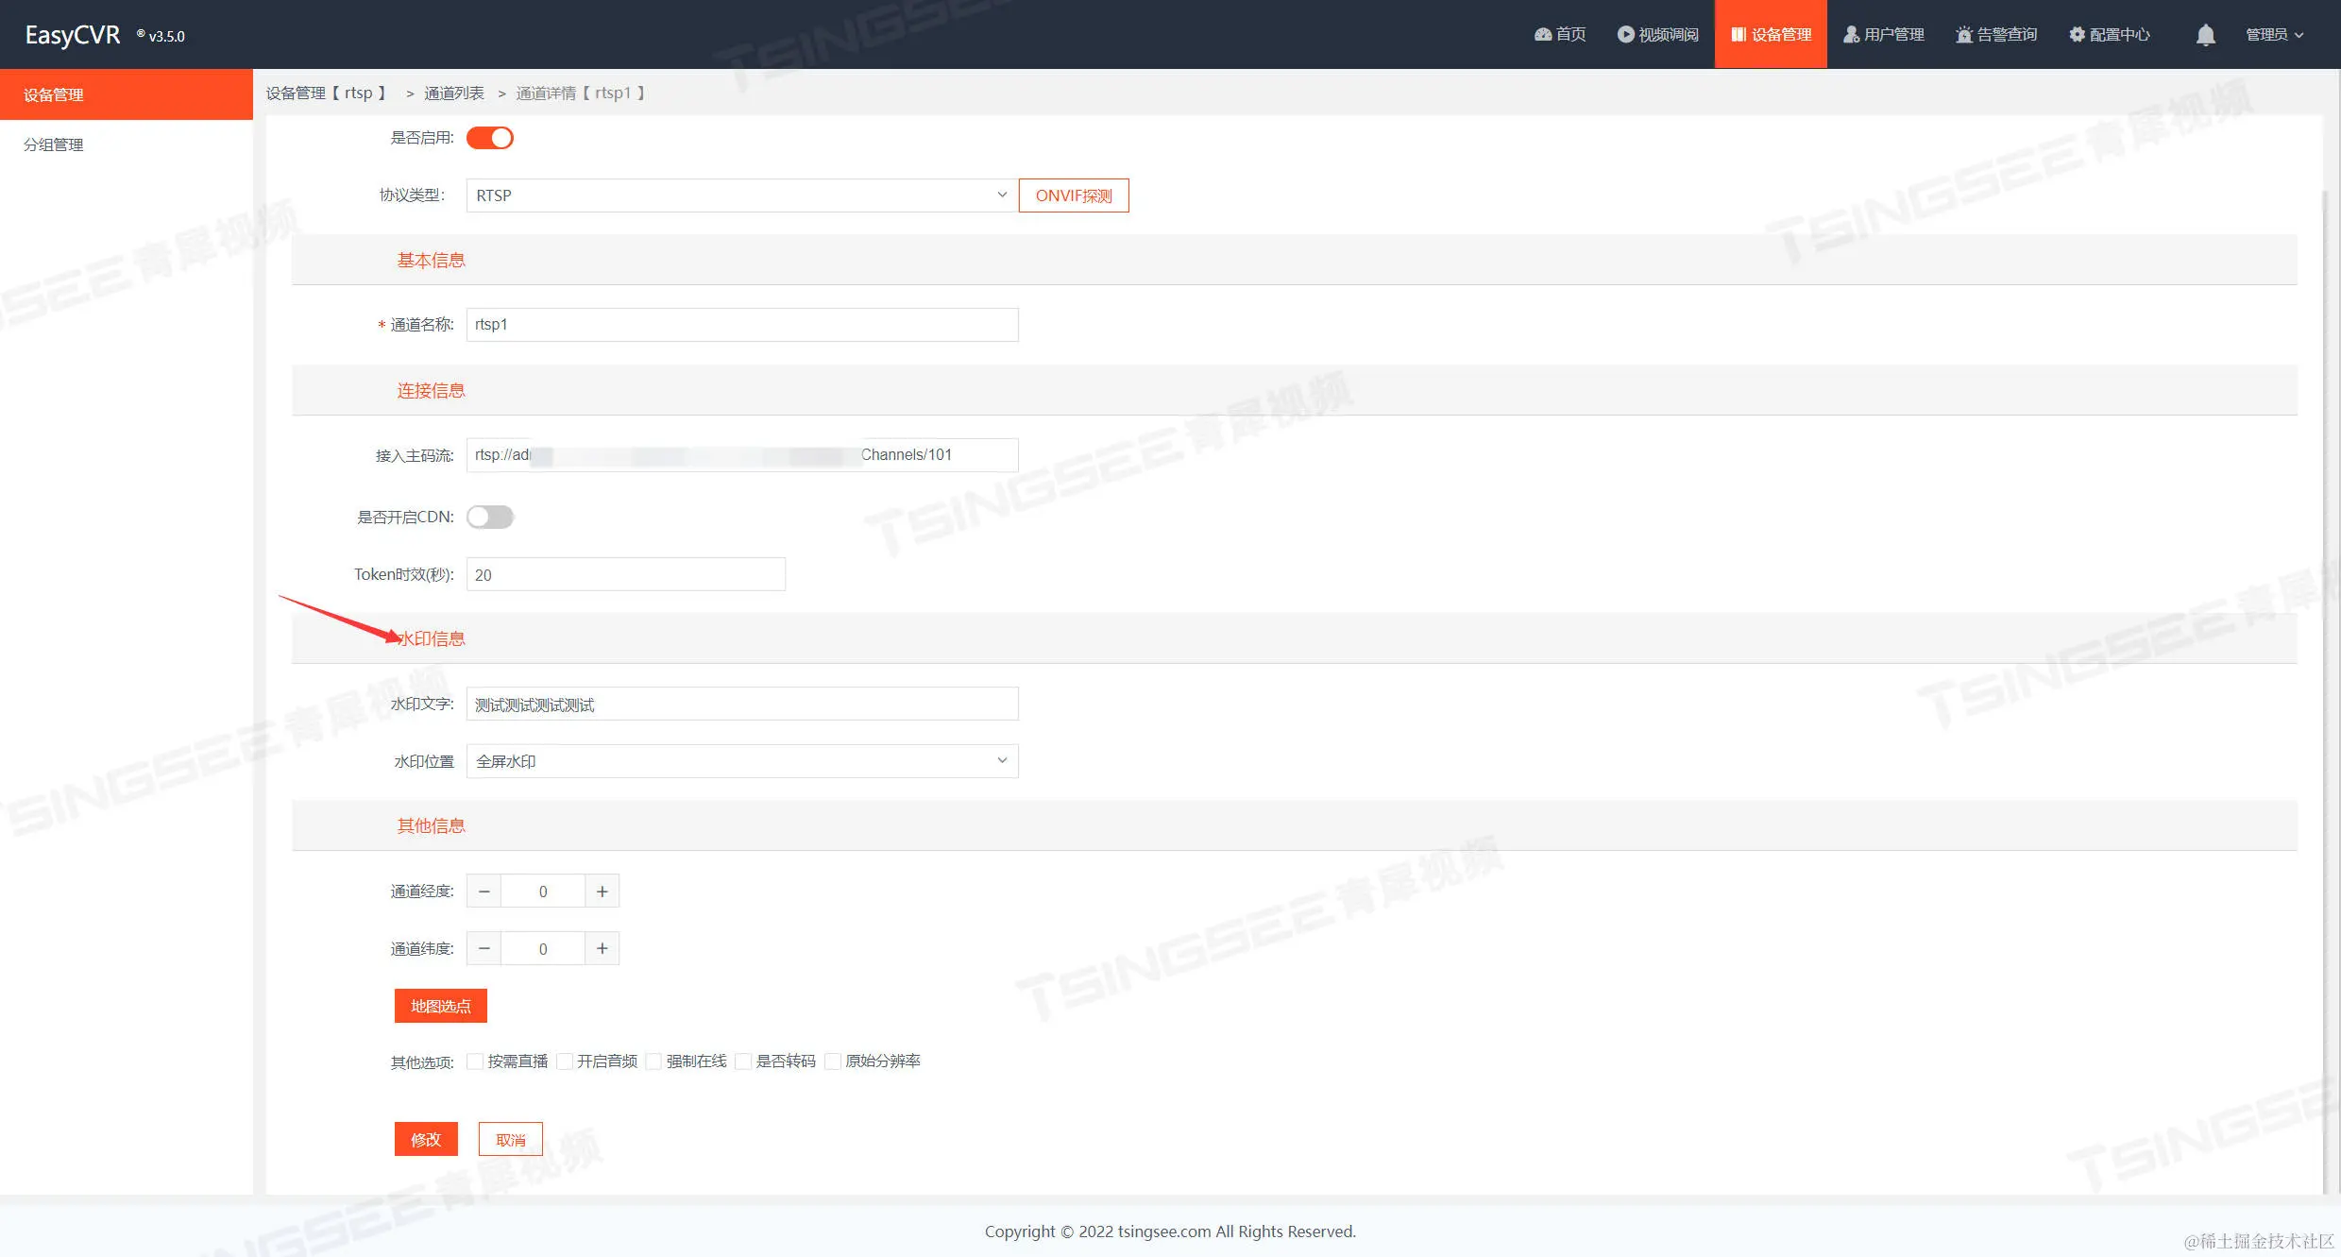Open the 协议类型 RTSP dropdown
Image resolution: width=2341 pixels, height=1257 pixels.
741,195
